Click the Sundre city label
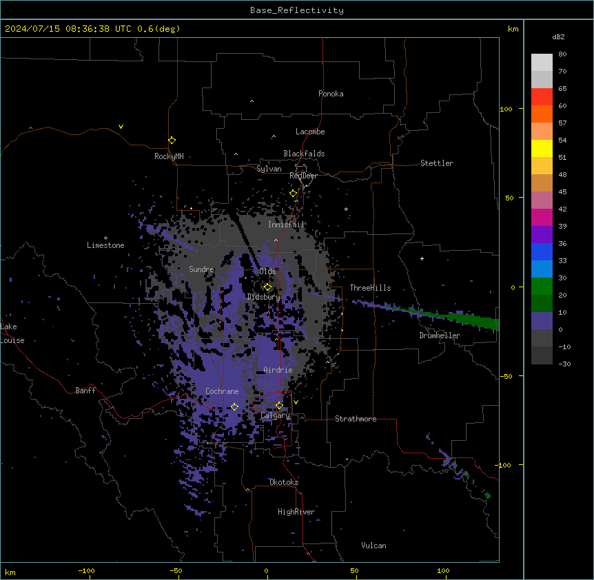Image resolution: width=594 pixels, height=580 pixels. click(x=201, y=269)
